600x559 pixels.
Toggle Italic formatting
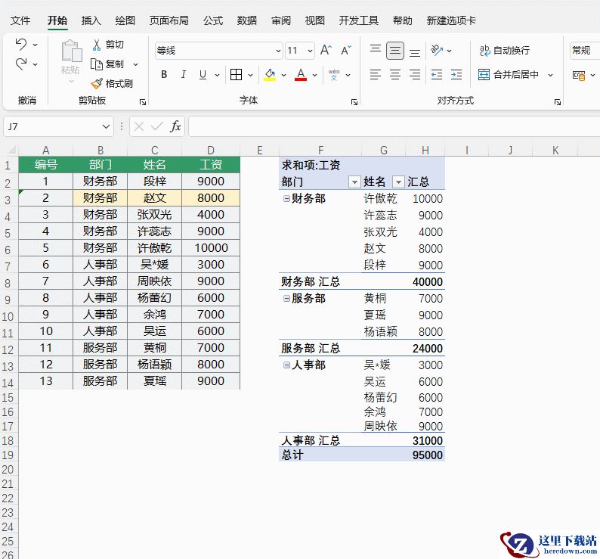click(x=184, y=74)
